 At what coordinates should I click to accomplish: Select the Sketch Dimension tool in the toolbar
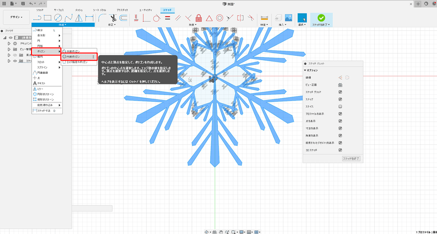tap(89, 18)
